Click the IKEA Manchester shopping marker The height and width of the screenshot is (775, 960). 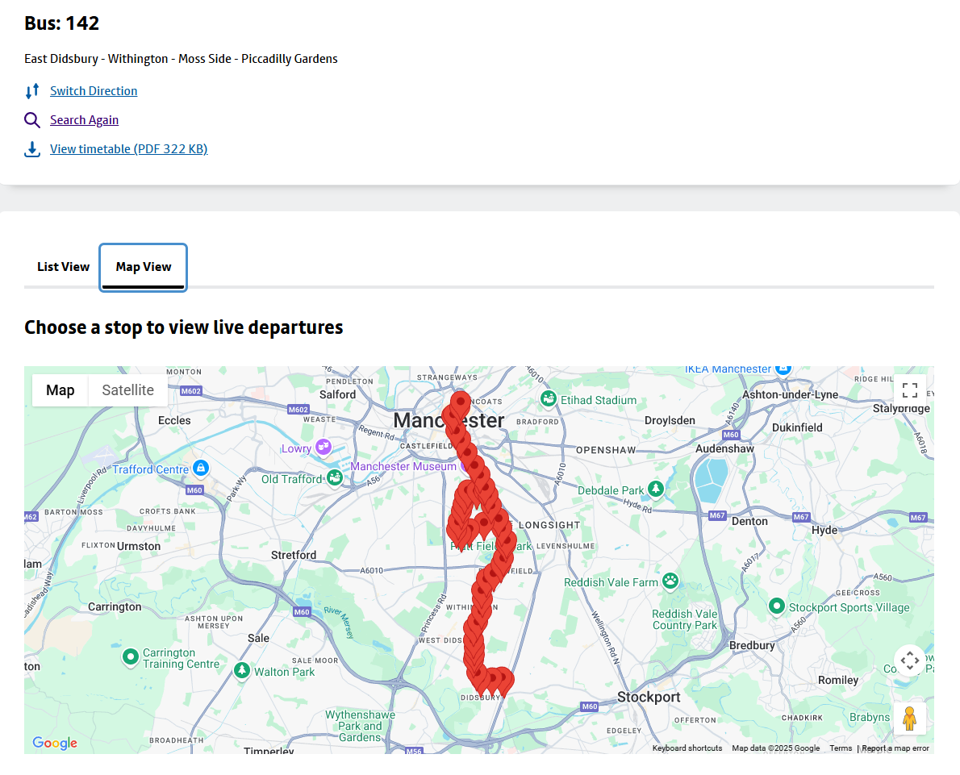click(x=783, y=369)
